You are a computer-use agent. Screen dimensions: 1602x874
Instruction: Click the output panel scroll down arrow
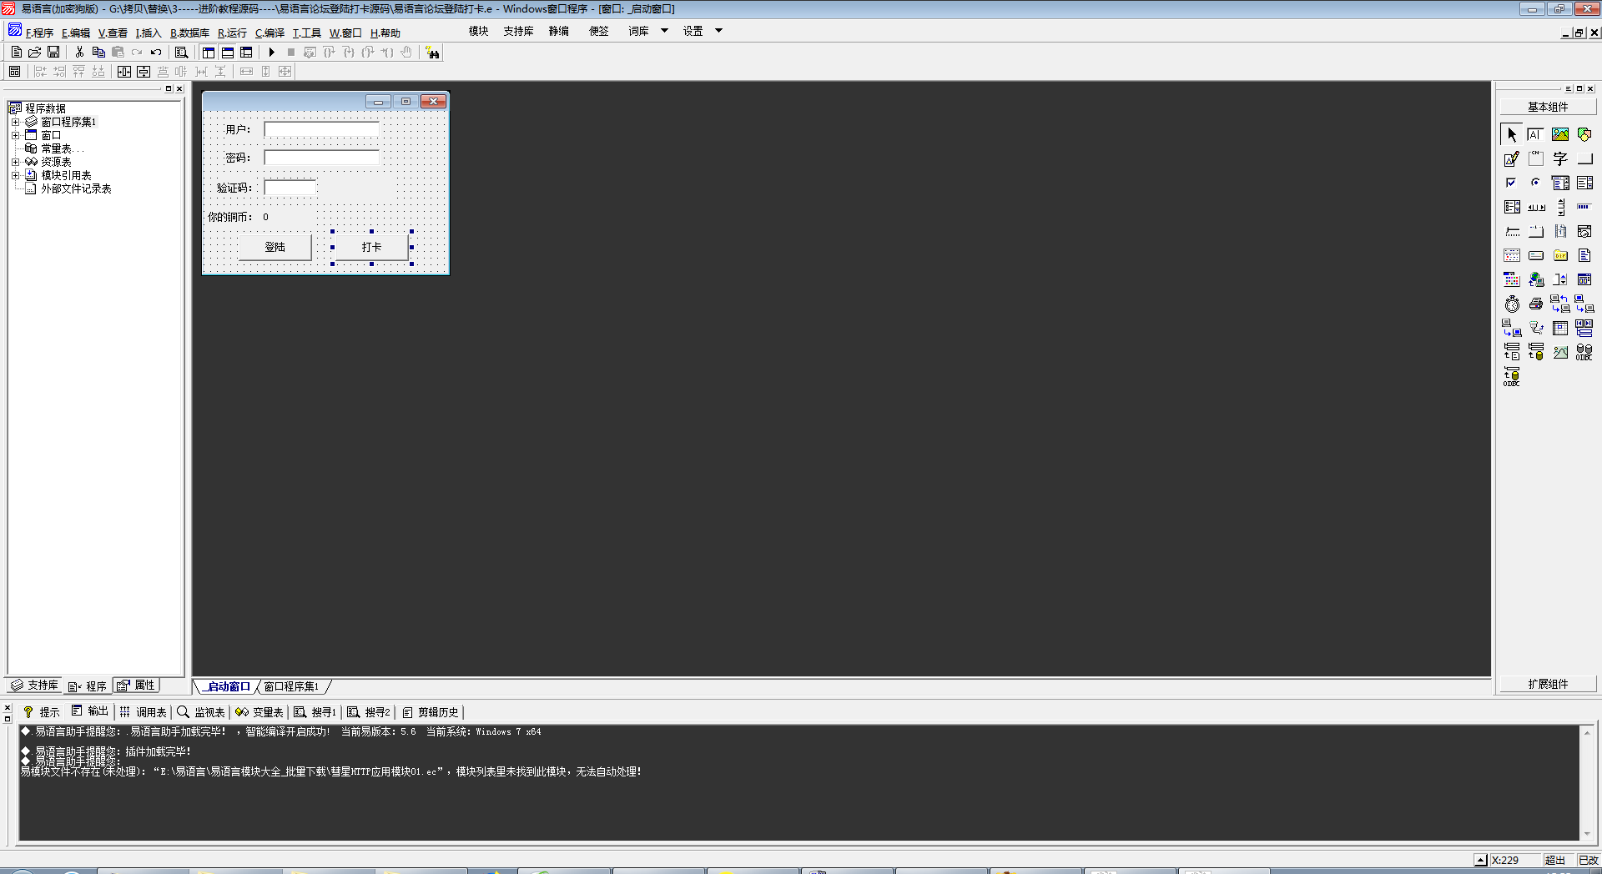pos(1587,833)
